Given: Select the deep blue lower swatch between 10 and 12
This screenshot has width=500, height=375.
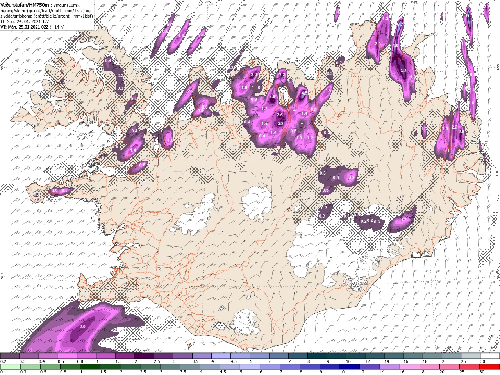Looking at the screenshot, I should pos(350,367).
